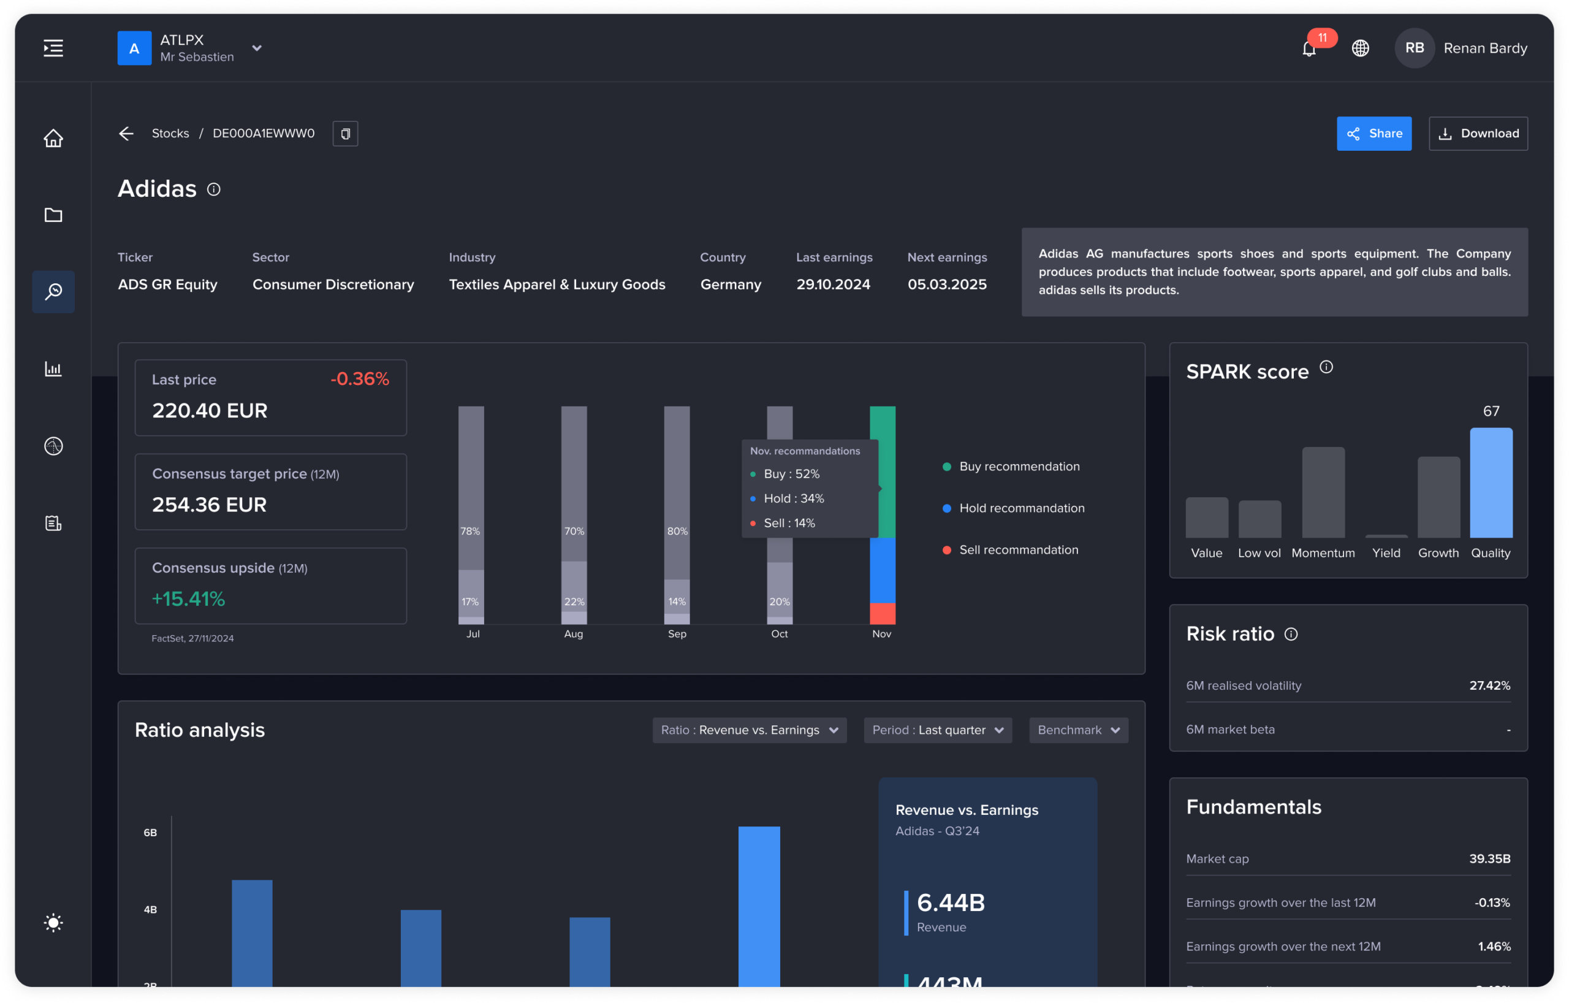The image size is (1569, 1003).
Task: Open notifications bell with 11 badge
Action: click(1309, 48)
